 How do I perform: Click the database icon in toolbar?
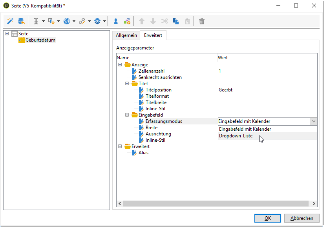click(x=21, y=21)
